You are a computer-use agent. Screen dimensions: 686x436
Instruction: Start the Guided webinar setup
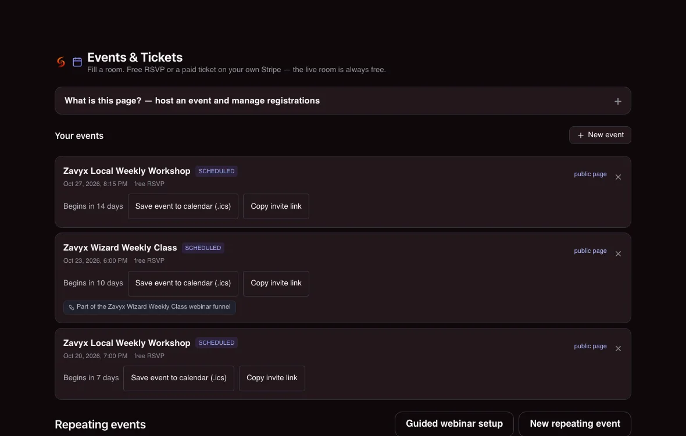(454, 424)
